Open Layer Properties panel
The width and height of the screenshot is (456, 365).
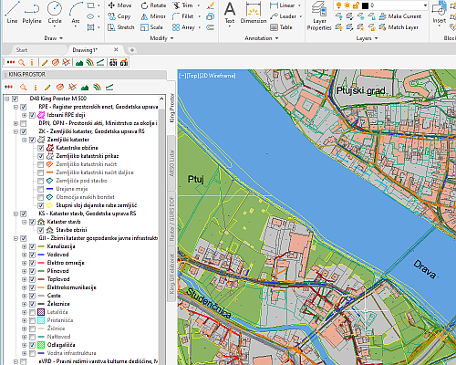319,16
